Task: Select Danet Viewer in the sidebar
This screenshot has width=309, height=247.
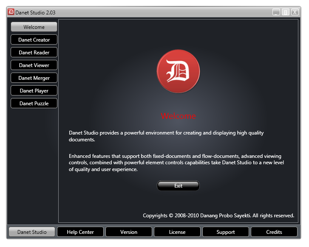Action: pyautogui.click(x=34, y=65)
